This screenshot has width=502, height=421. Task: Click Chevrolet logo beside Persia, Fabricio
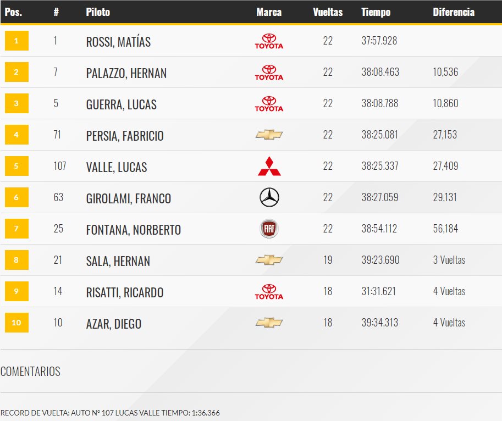269,135
